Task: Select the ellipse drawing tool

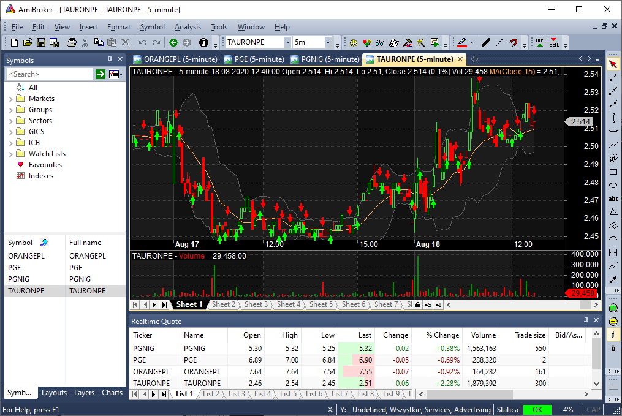Action: click(x=613, y=185)
